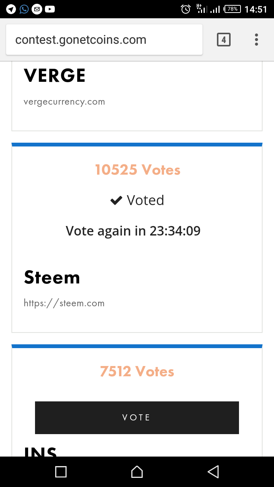Screen dimensions: 274x487
Task: Open the tab switcher showing 4 tabs
Action: [224, 40]
